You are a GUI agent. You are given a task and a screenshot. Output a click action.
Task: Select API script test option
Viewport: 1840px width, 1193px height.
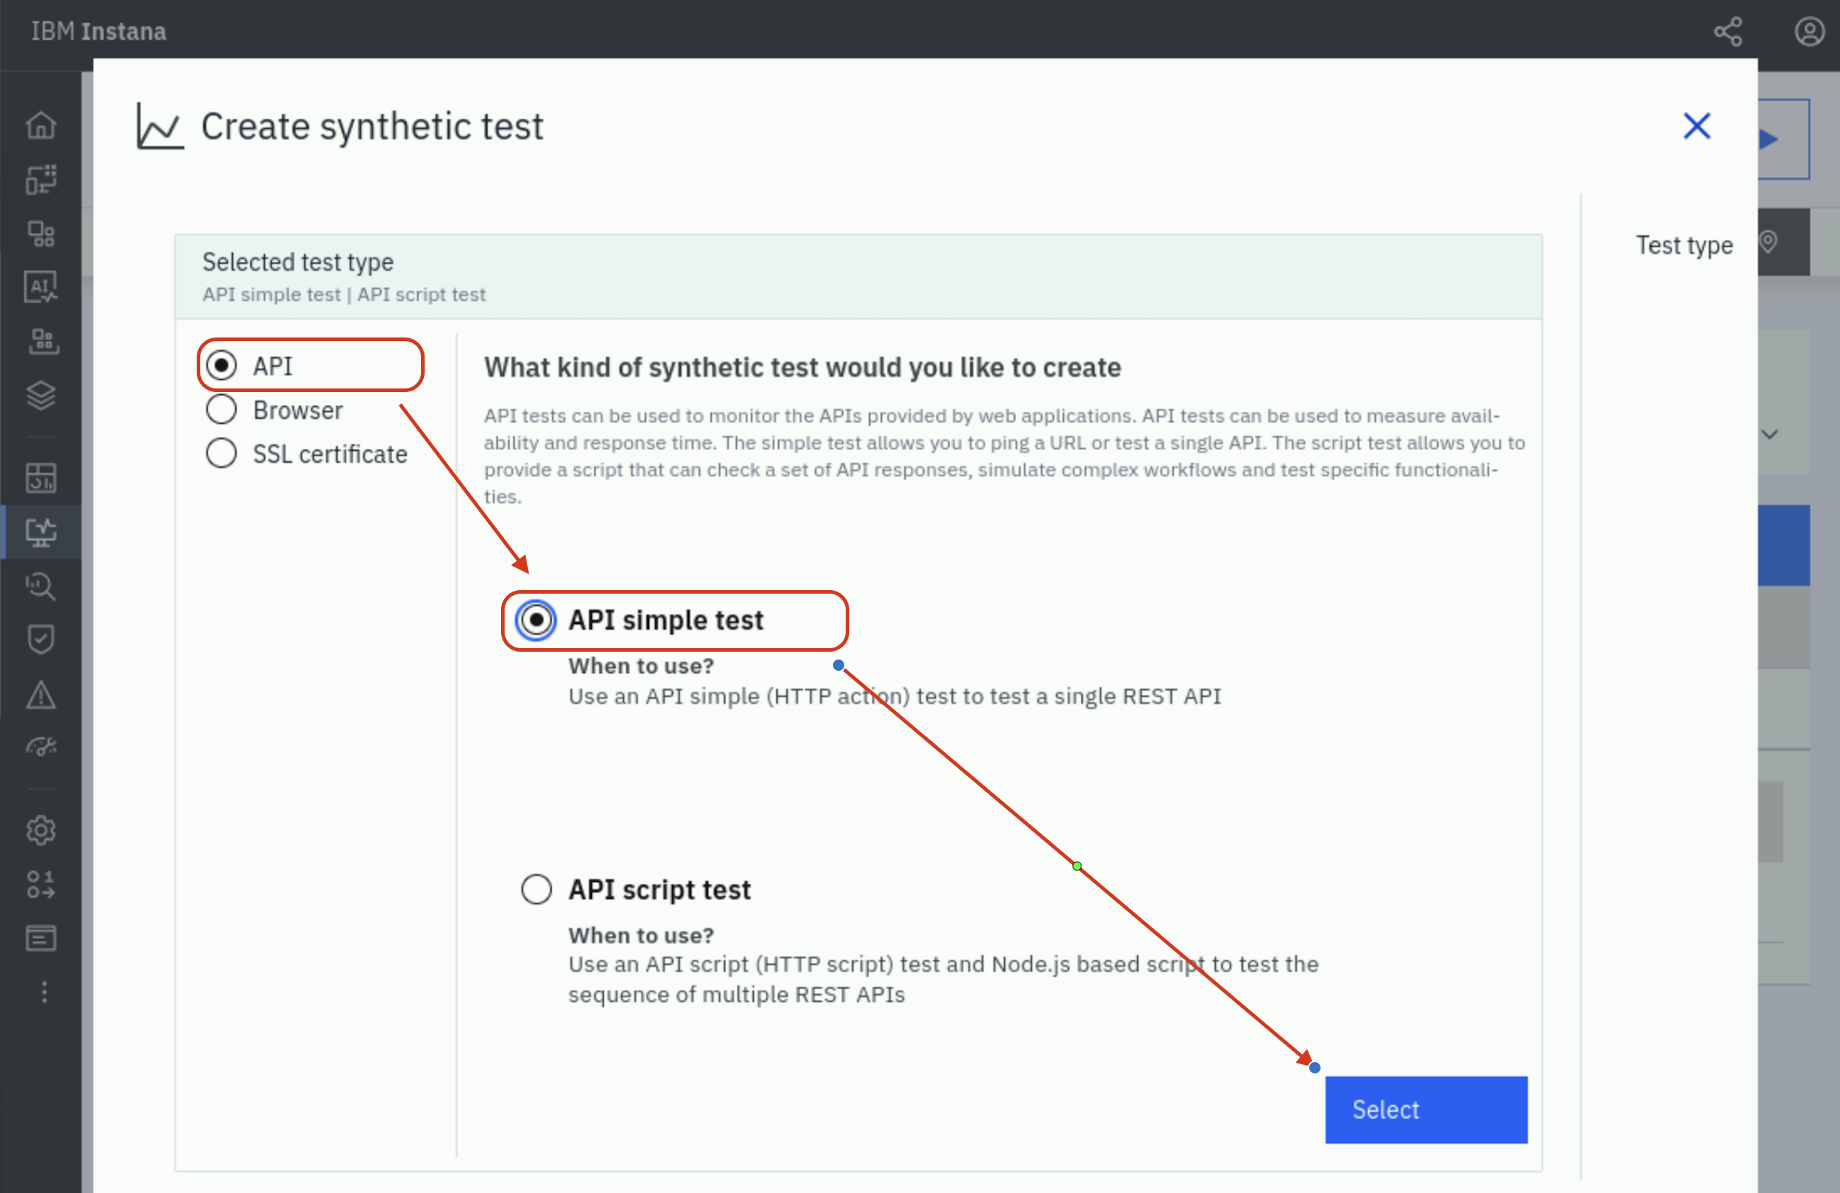coord(536,889)
